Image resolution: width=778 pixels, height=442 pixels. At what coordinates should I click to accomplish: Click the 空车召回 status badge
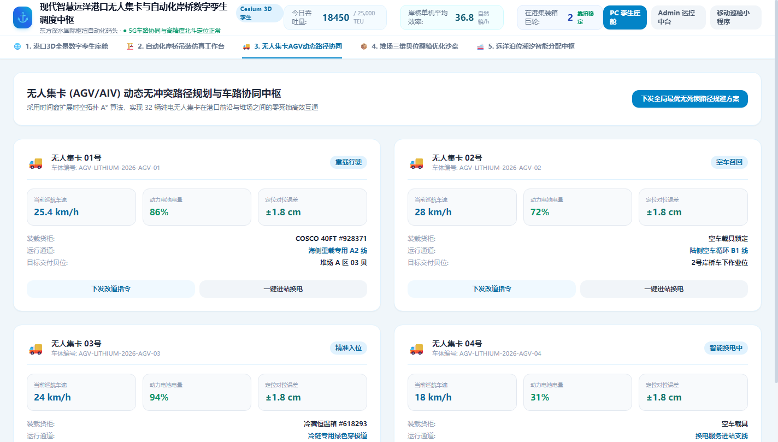pos(729,162)
